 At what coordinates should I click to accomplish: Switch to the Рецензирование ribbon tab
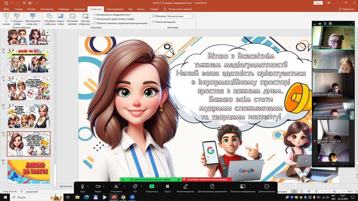pos(115,9)
